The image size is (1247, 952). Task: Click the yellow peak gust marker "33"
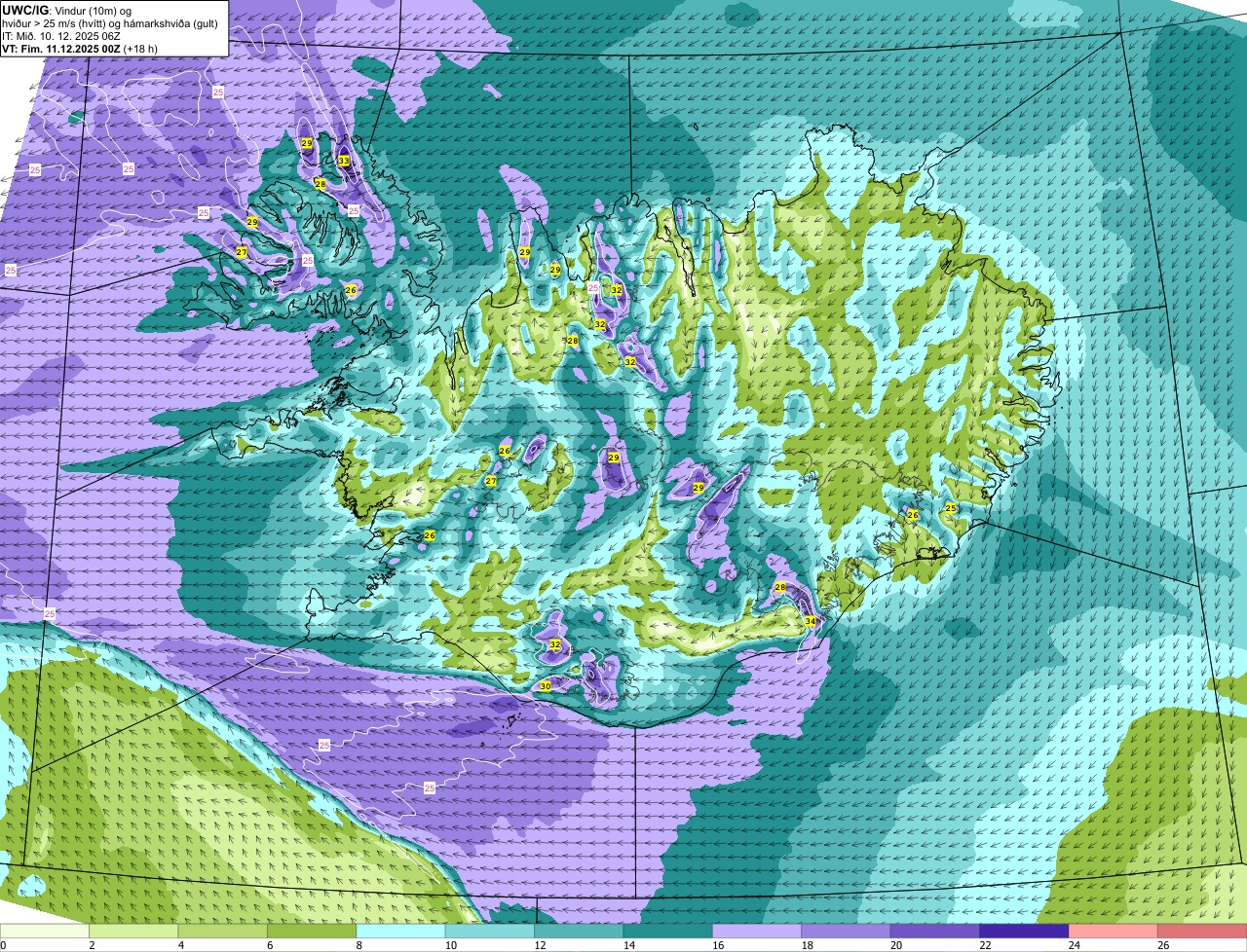click(344, 161)
